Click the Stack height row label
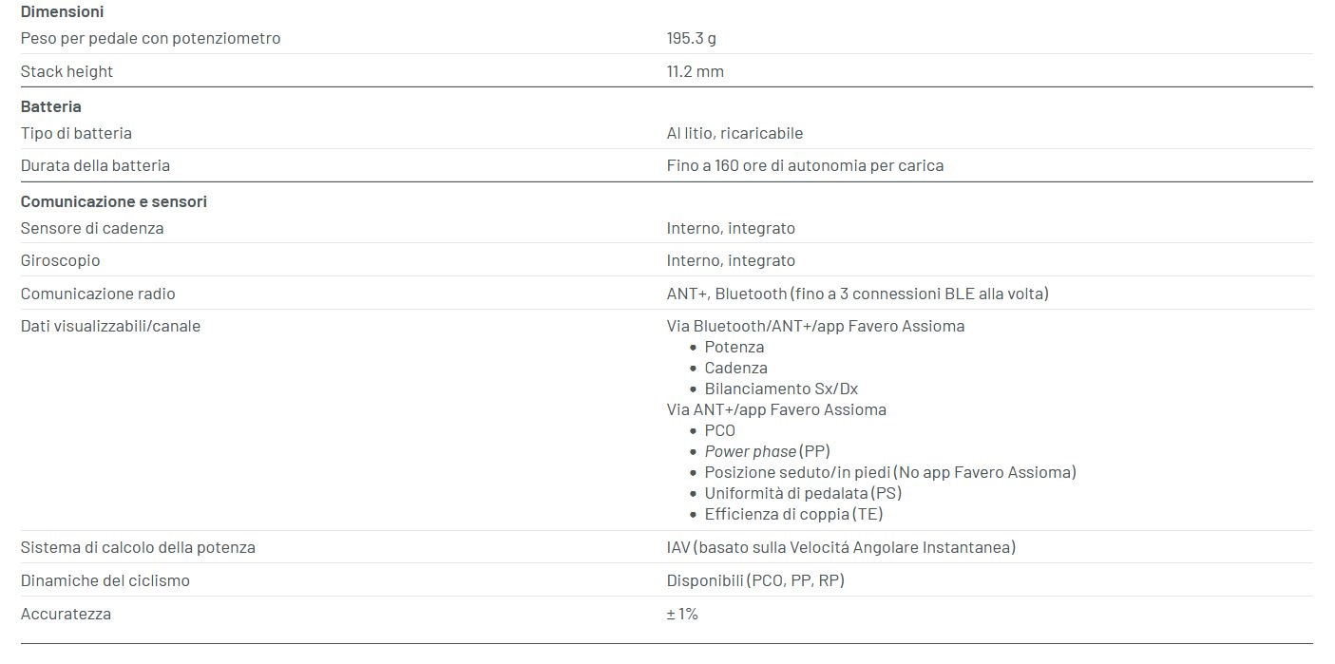The image size is (1335, 664). coord(67,71)
